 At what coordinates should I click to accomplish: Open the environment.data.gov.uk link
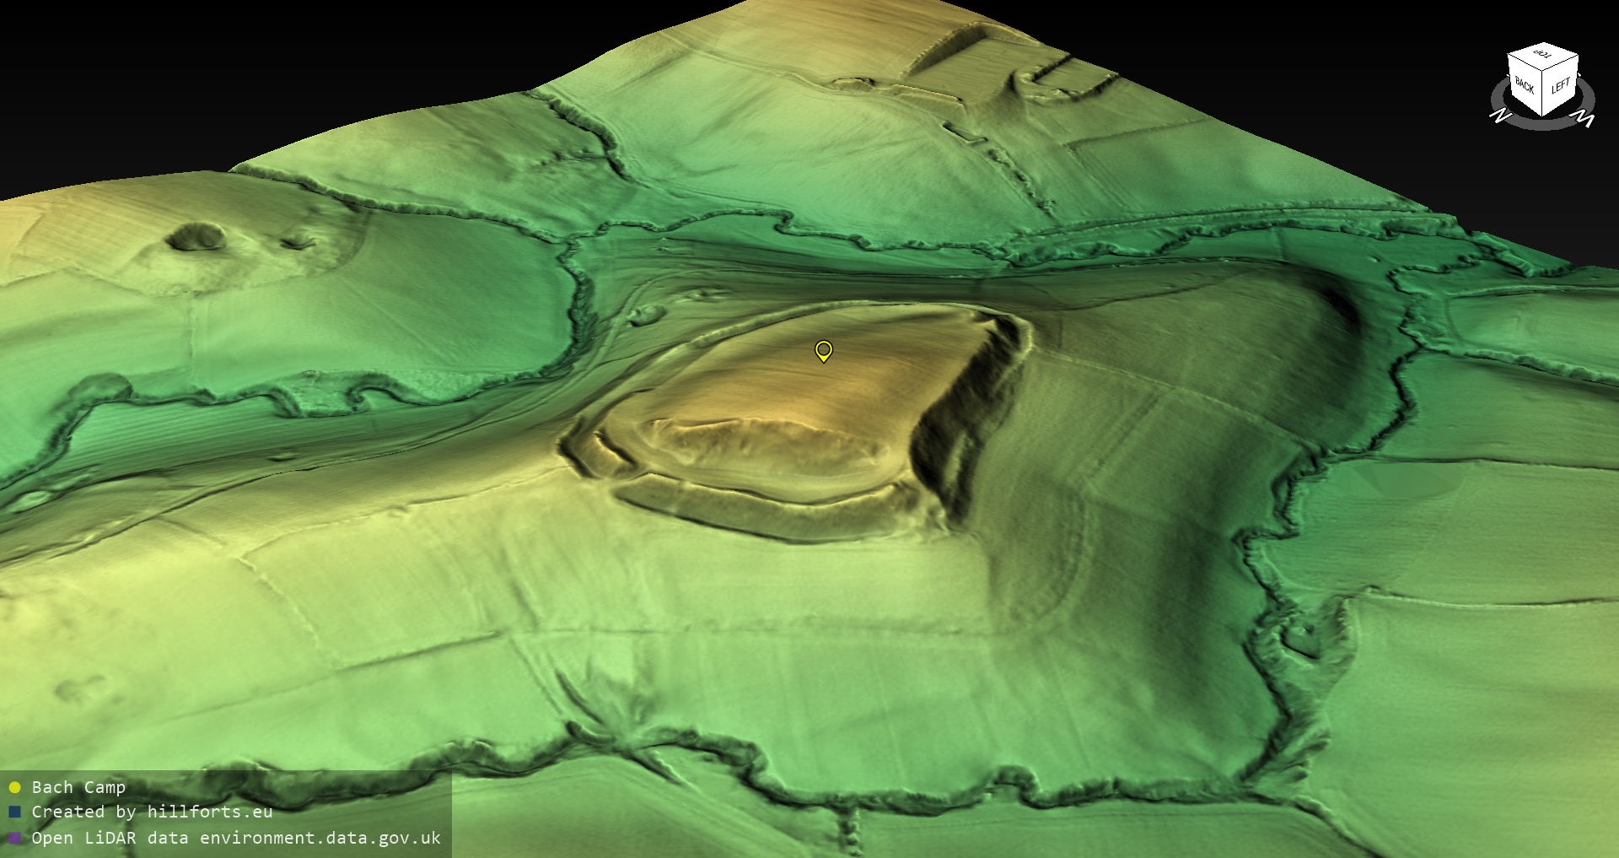click(320, 838)
